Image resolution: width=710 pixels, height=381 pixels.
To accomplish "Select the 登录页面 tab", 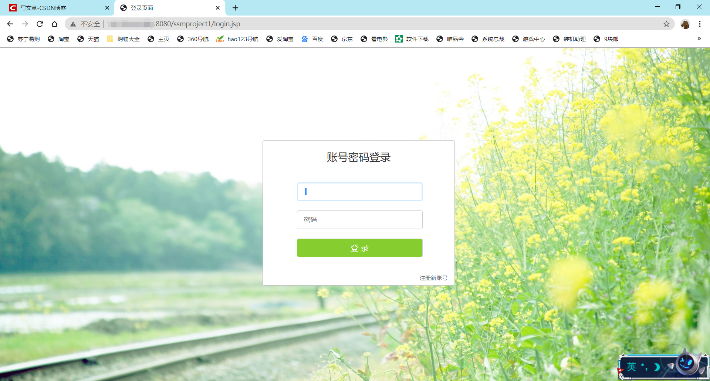I will coord(163,7).
